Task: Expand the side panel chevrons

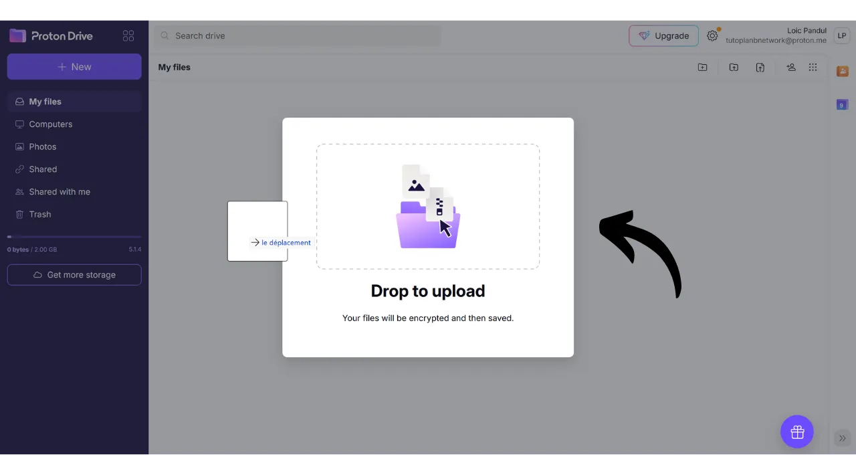Action: 843,438
